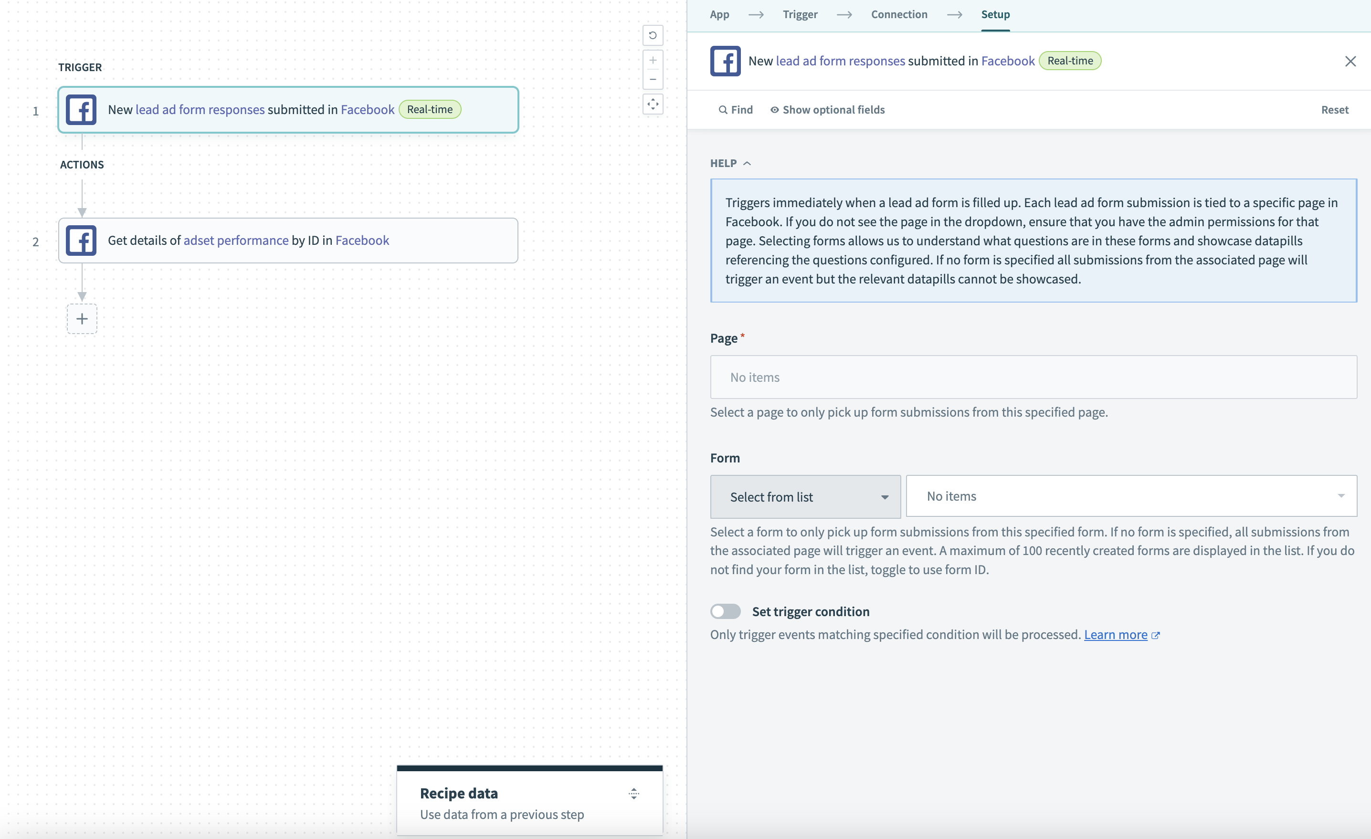This screenshot has height=839, width=1371.
Task: Collapse the HELP section
Action: tap(746, 163)
